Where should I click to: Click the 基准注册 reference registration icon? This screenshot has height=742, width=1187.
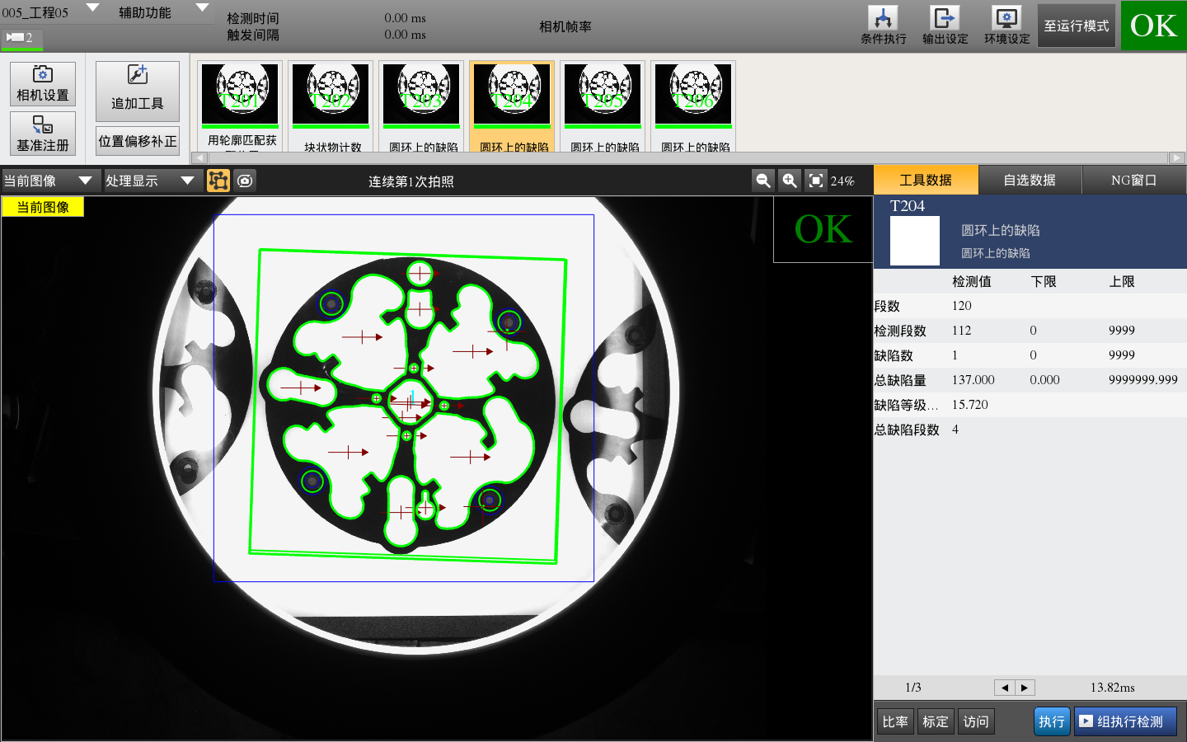coord(43,134)
